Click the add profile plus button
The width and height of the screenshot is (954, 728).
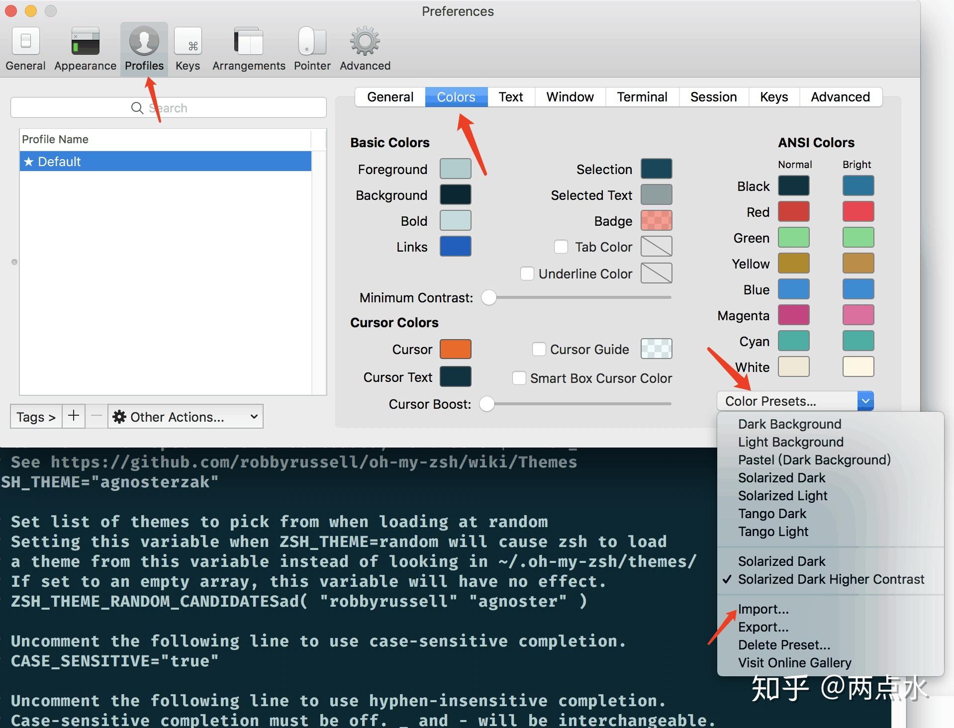(73, 417)
